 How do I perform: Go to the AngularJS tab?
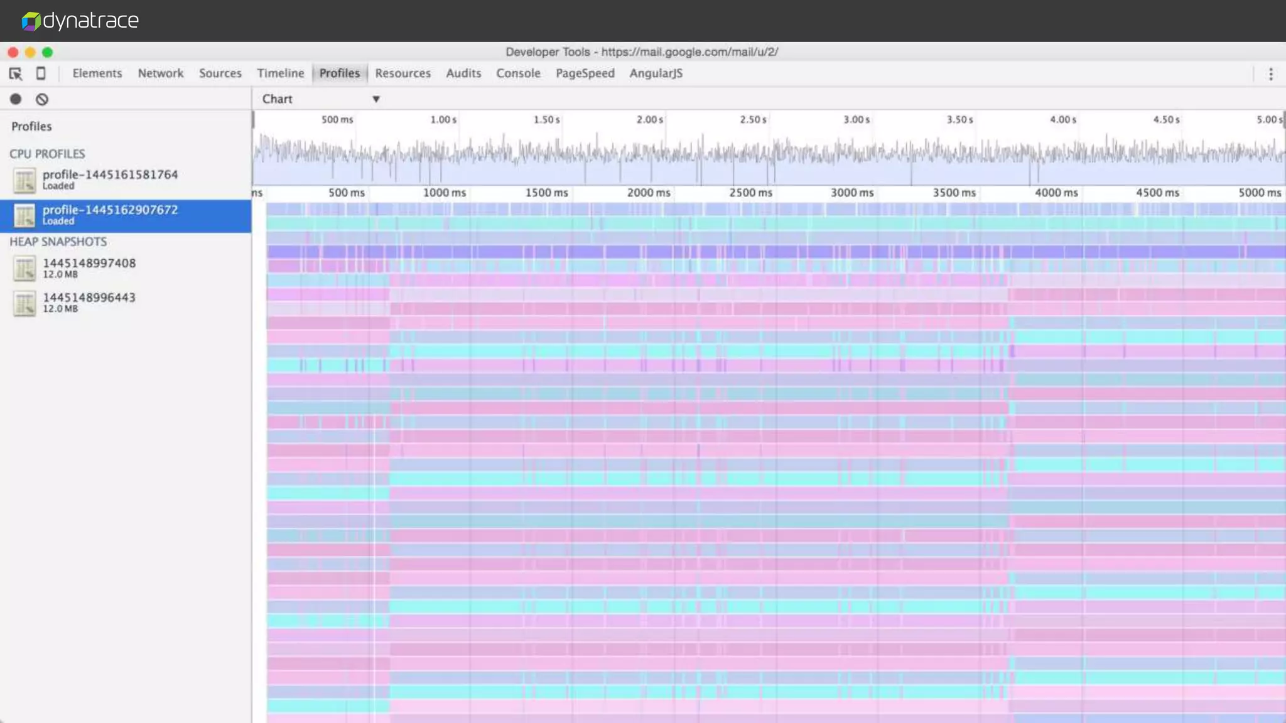click(x=656, y=73)
